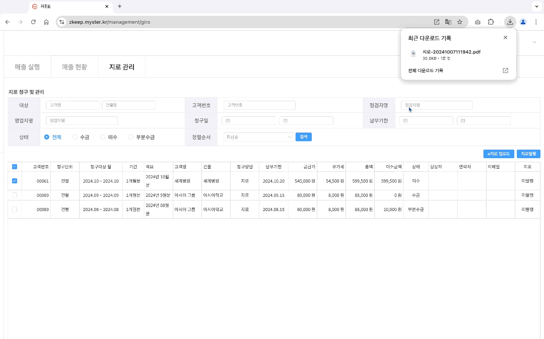Close the 지킴E browser tab
This screenshot has height=339, width=544.
coord(107,6)
